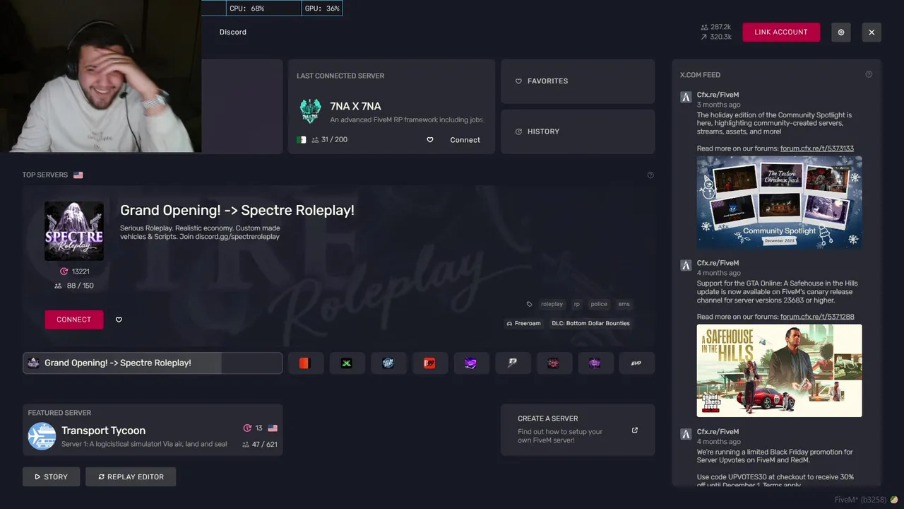Select the purple-blue server icon in carousel

(x=471, y=363)
